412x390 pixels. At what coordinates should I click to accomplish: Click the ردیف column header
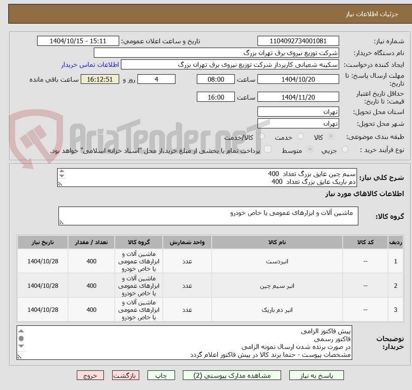click(395, 242)
